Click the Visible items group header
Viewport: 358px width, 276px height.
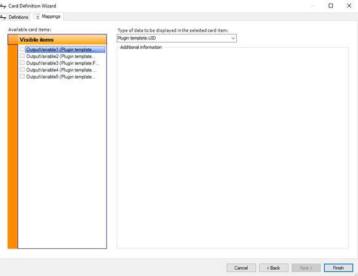[x=57, y=39]
